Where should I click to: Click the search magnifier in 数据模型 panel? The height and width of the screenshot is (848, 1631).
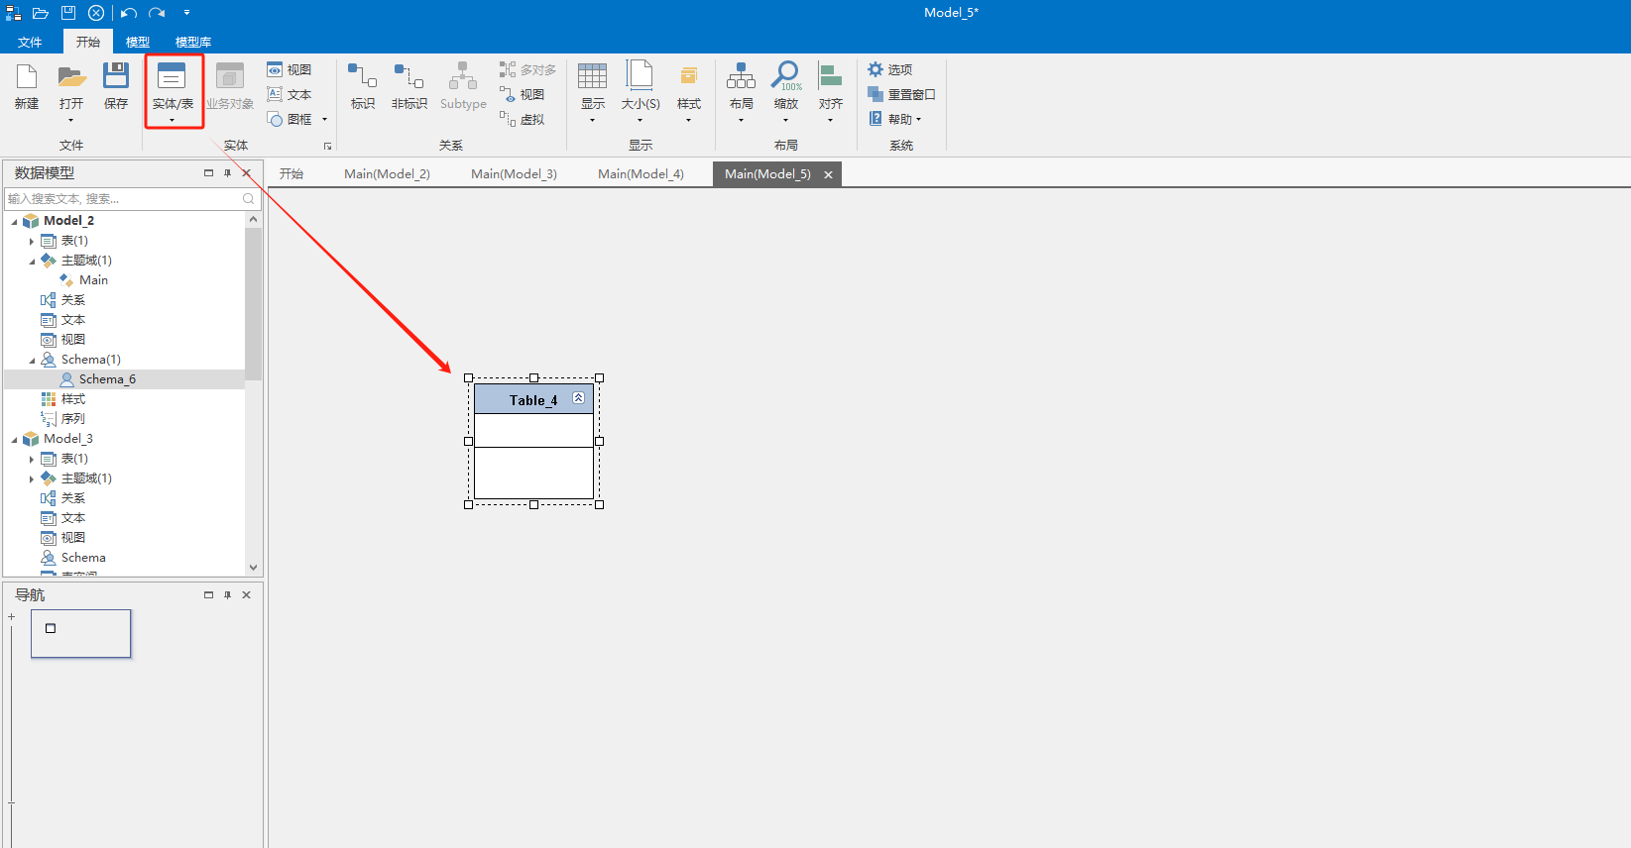click(x=249, y=199)
